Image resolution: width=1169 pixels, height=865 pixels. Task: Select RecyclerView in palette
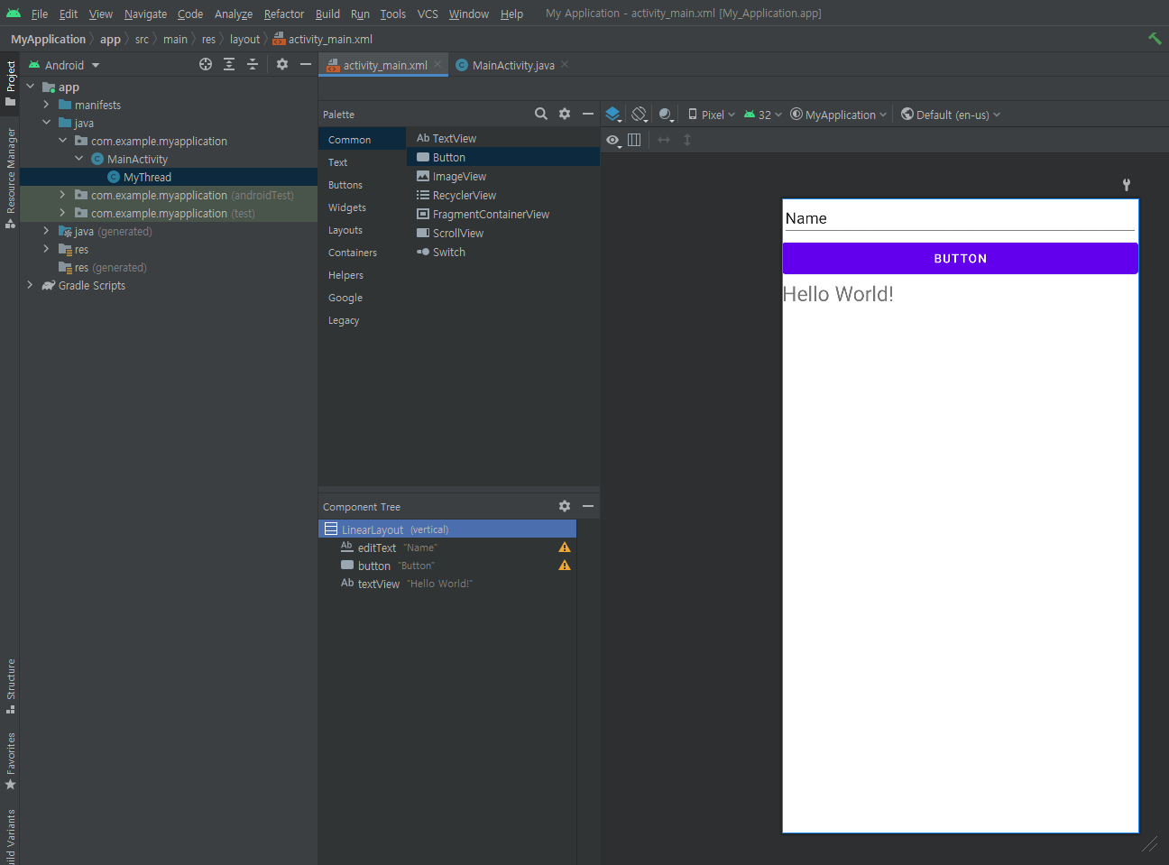[x=503, y=195]
